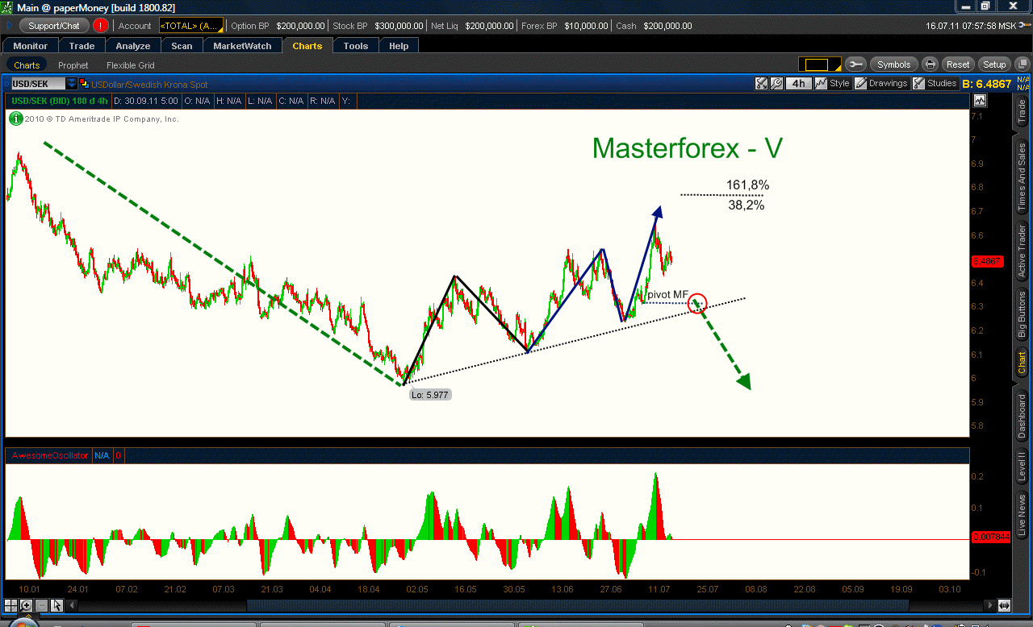Open the Level II side tab

1022,467
